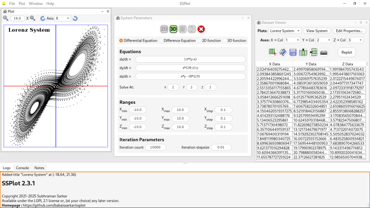Click the Zmin range field
The image size is (370, 208).
pos(138,127)
